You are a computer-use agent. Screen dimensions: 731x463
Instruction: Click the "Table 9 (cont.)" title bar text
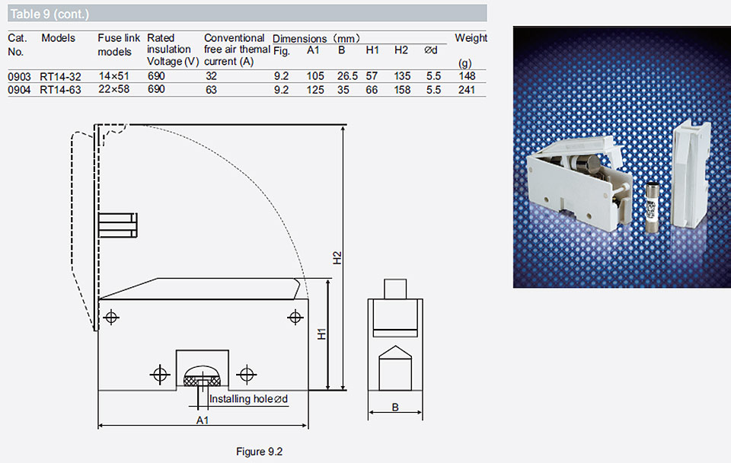pos(49,14)
